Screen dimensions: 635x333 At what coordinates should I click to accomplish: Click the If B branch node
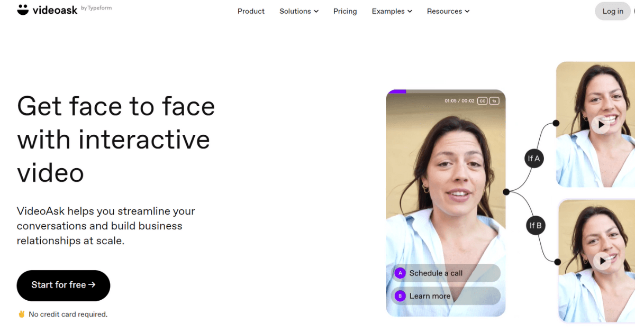536,226
